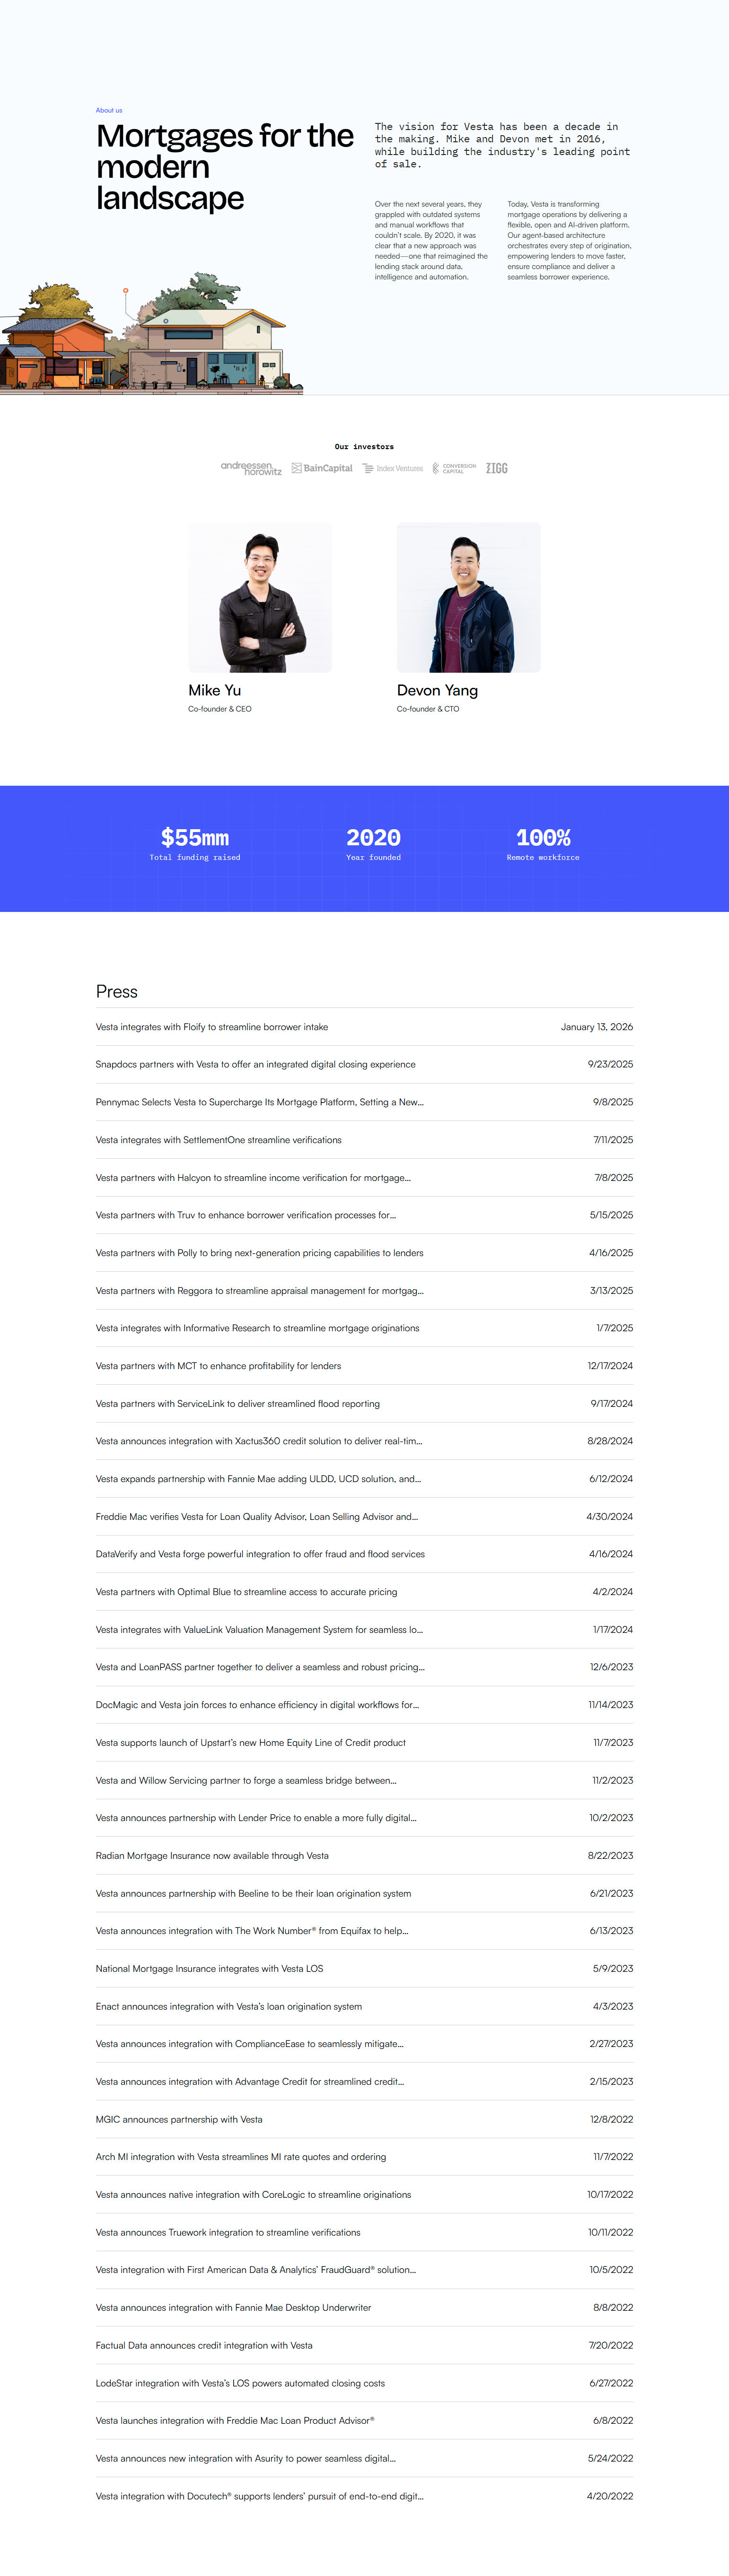
Task: Read the Truv borrower verification announcement
Action: pos(245,1215)
